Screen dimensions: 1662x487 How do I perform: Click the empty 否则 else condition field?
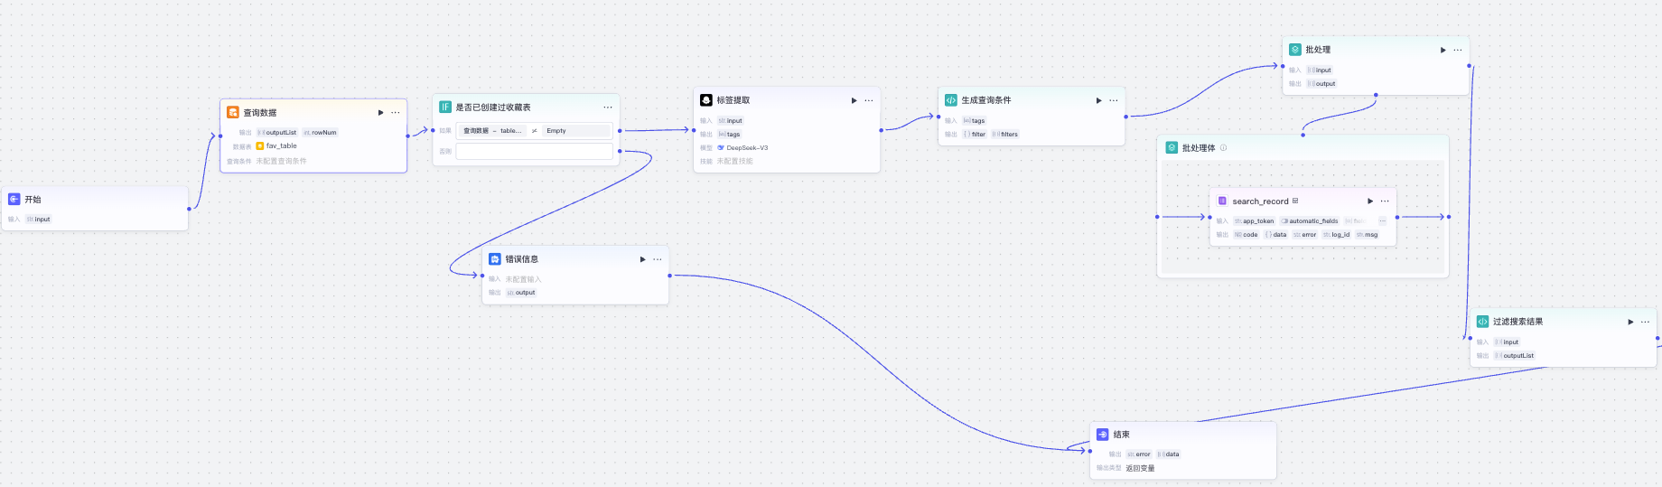coord(534,151)
